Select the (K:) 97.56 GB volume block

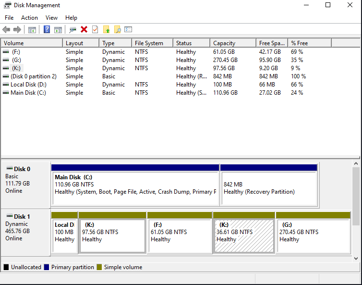coord(112,233)
